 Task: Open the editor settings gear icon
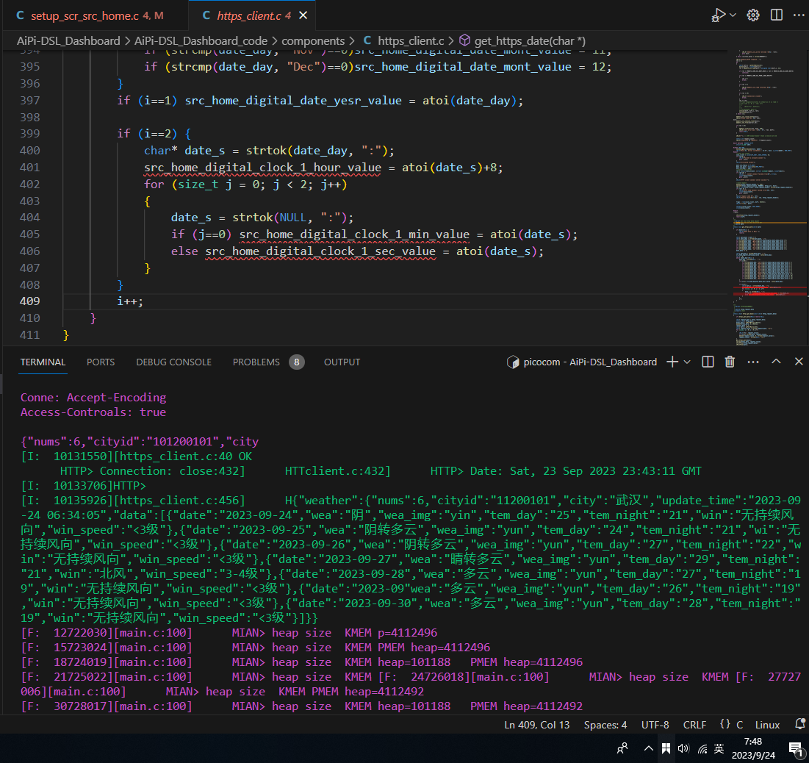(x=752, y=15)
